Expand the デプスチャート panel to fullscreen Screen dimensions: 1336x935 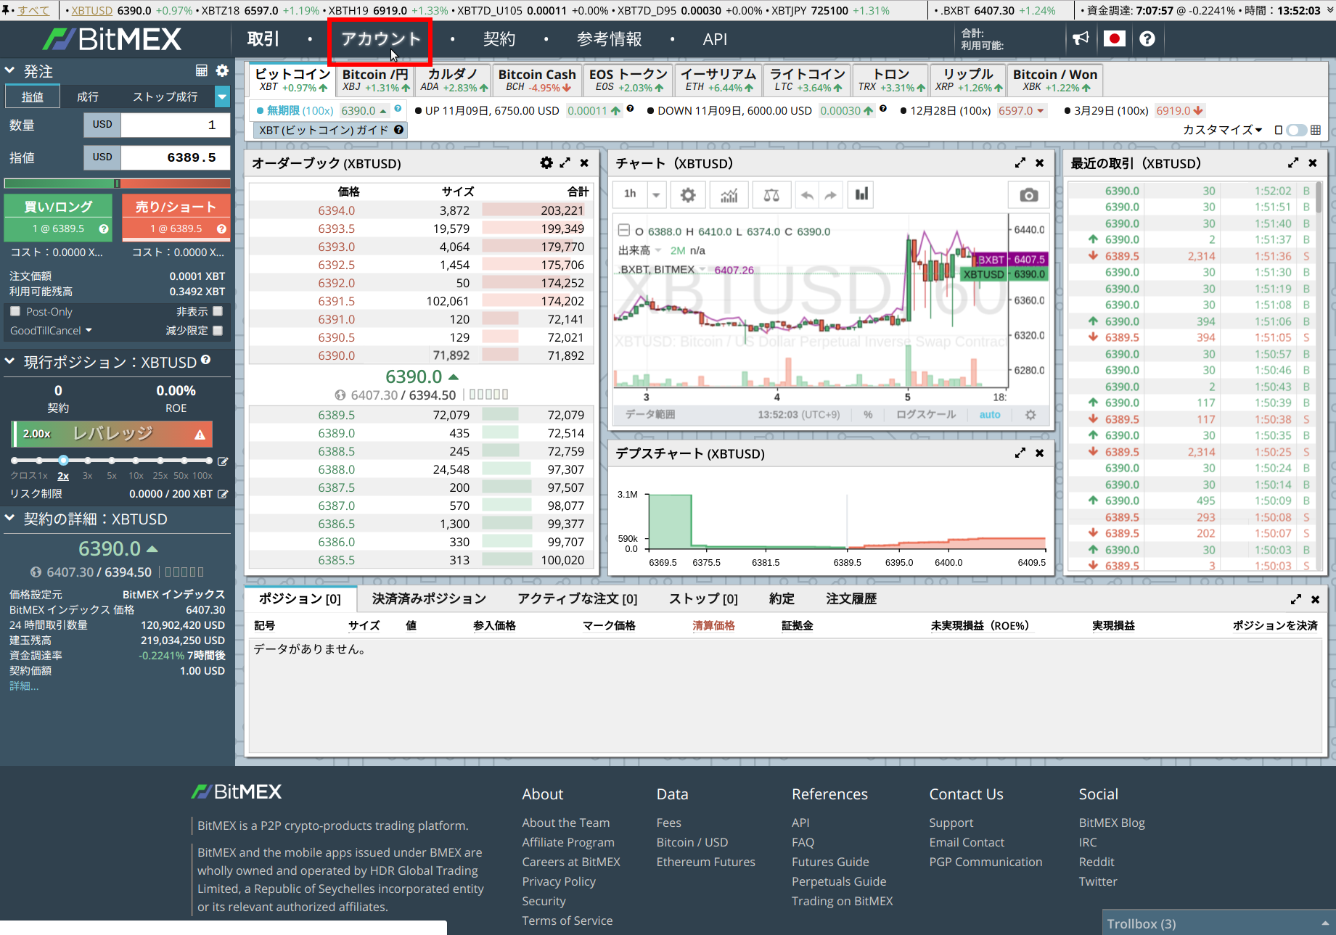tap(1020, 453)
